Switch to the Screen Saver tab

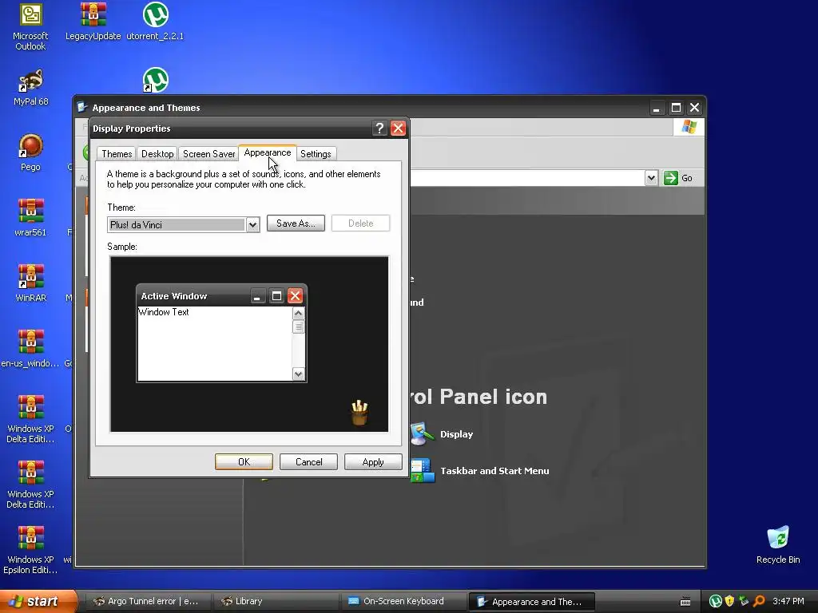coord(208,154)
